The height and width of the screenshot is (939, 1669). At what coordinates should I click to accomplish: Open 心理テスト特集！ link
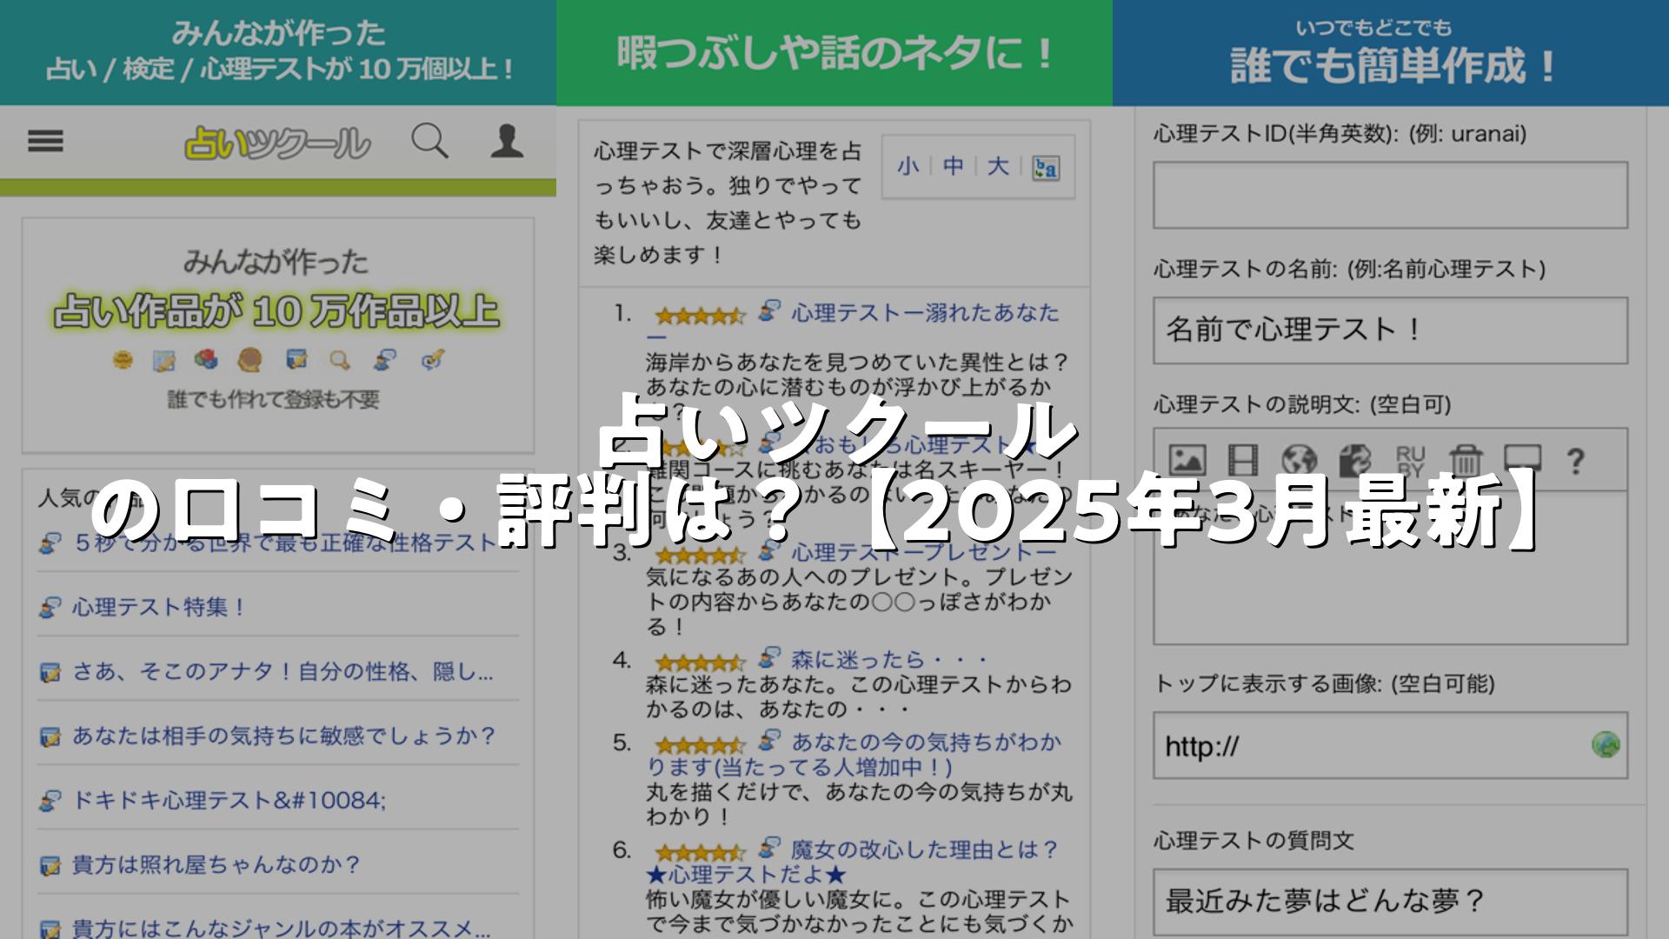(159, 607)
